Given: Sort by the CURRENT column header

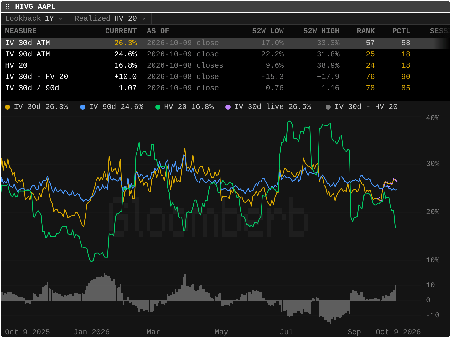Looking at the screenshot, I should point(121,31).
